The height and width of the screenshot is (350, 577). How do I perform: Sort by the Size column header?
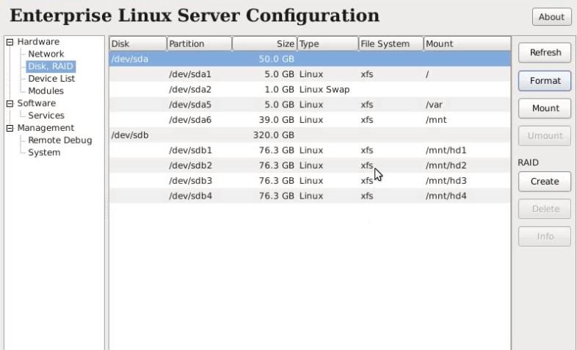[x=264, y=44]
